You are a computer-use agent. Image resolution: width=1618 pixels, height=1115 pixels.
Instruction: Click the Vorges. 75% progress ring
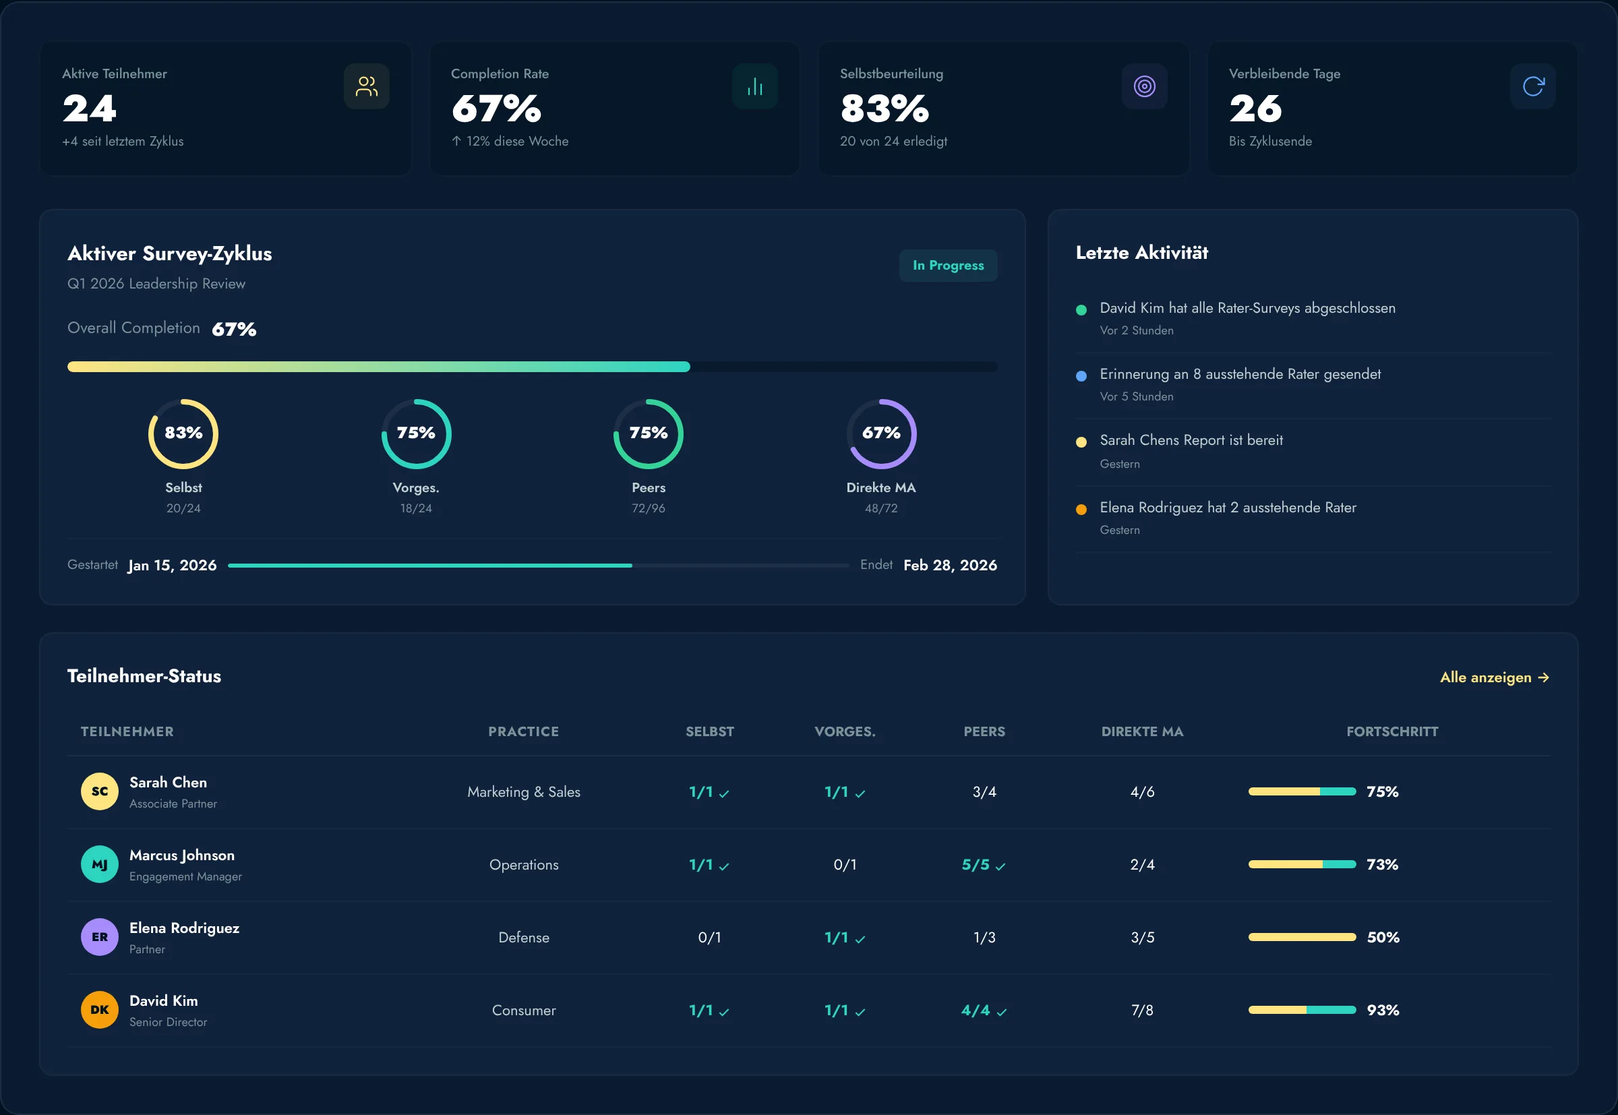[417, 434]
